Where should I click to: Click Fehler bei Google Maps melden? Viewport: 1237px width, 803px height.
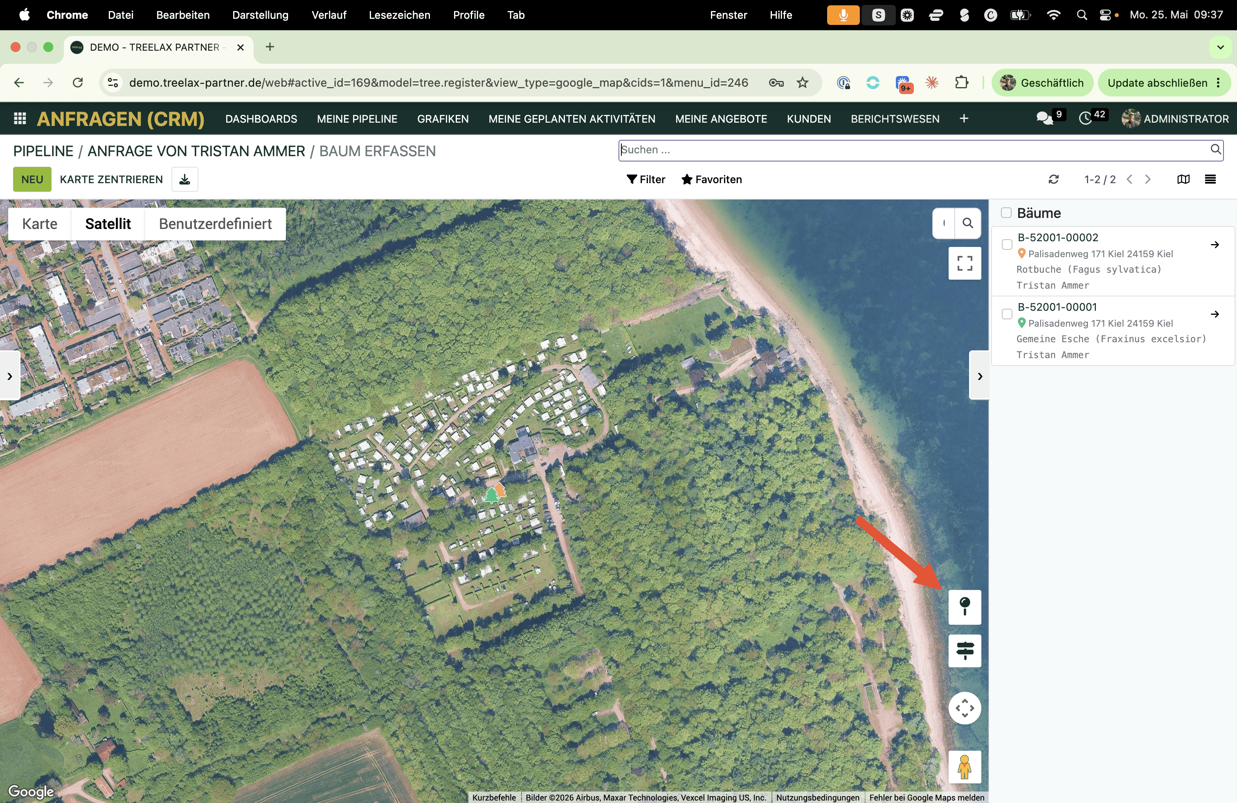(x=927, y=797)
